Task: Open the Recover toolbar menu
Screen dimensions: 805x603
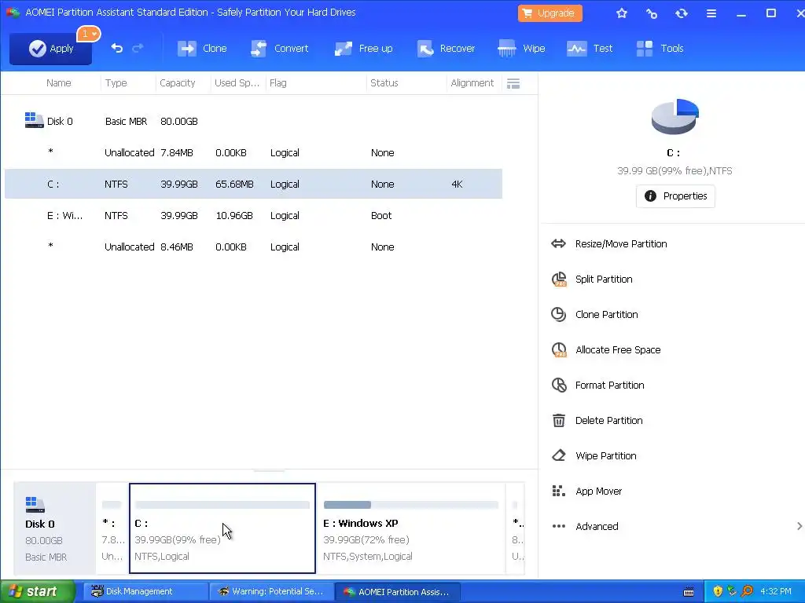Action: pyautogui.click(x=446, y=49)
